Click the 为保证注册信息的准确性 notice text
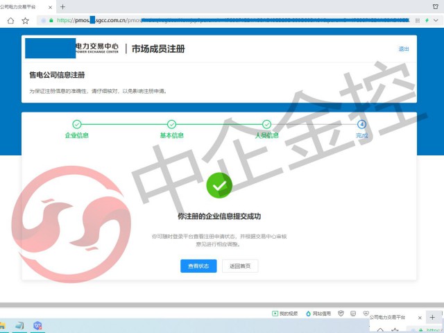Image resolution: width=444 pixels, height=333 pixels. 99,91
